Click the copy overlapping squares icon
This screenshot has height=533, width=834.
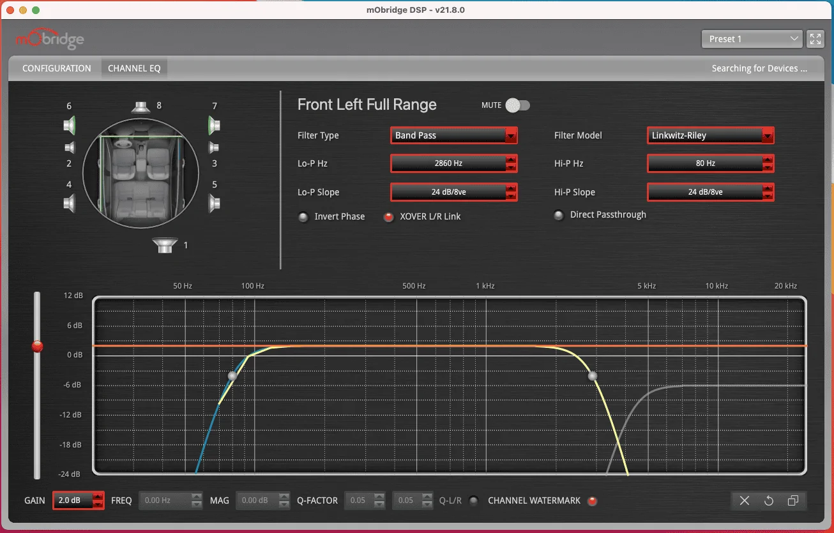793,500
